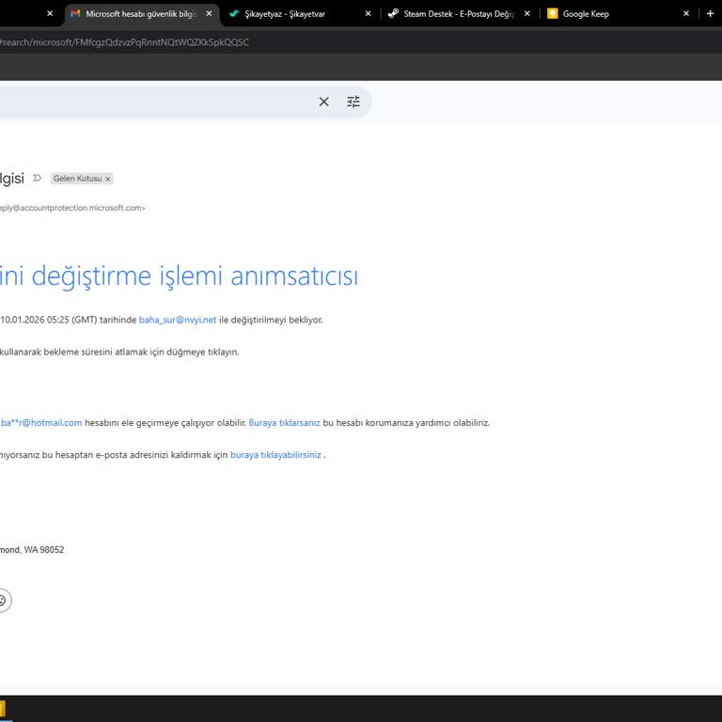The width and height of the screenshot is (722, 722).
Task: Open the emoji reaction button below the message
Action: coord(2,601)
